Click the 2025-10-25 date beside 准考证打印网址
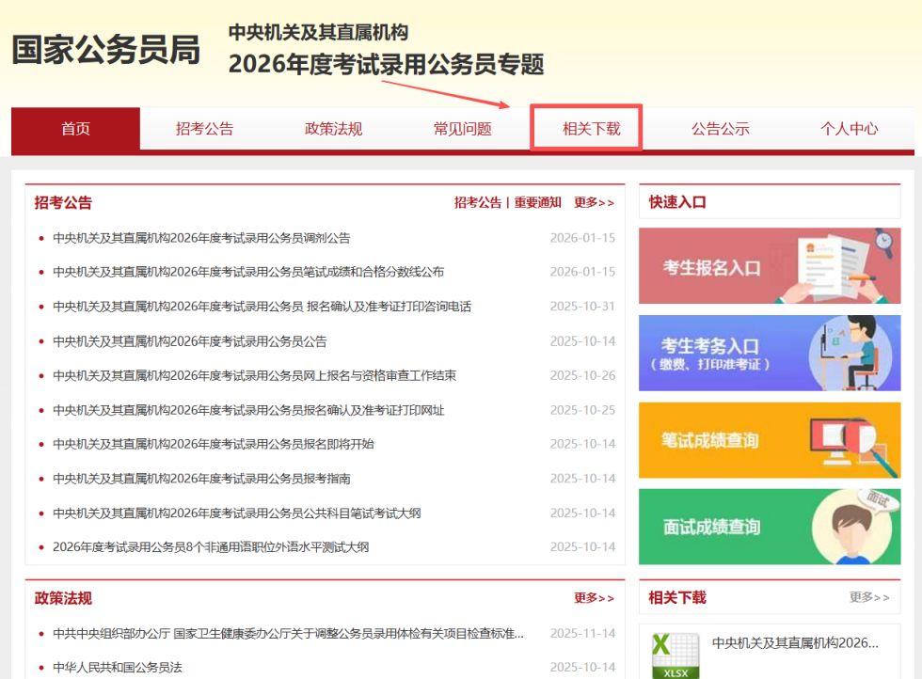The width and height of the screenshot is (922, 679). (x=582, y=410)
